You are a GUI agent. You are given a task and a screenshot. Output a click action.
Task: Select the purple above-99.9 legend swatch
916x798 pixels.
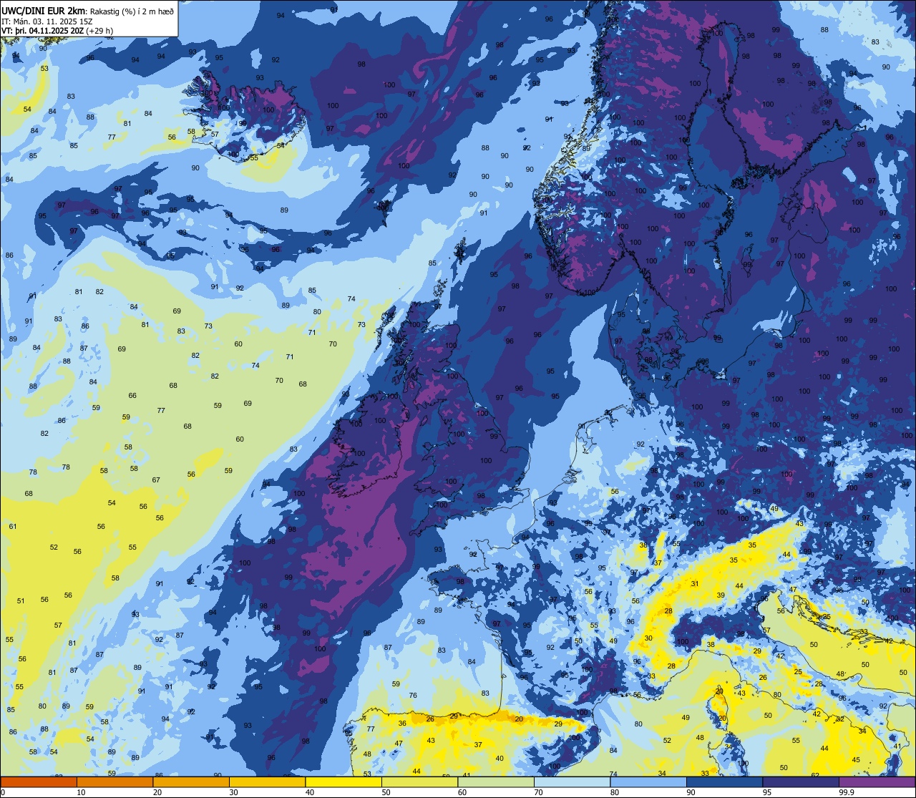(x=877, y=782)
